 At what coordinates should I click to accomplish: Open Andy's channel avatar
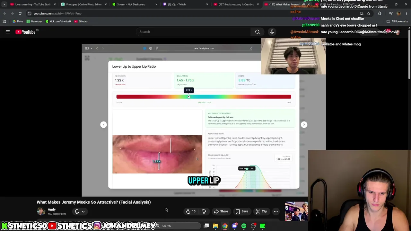[41, 211]
